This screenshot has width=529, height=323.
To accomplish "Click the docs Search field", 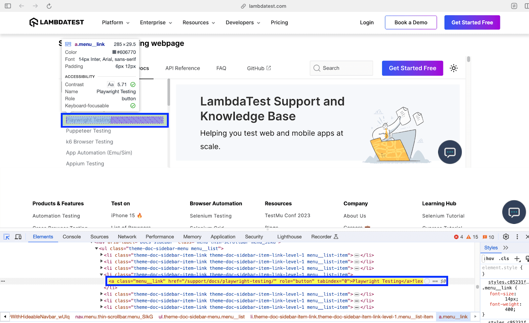I will [341, 68].
